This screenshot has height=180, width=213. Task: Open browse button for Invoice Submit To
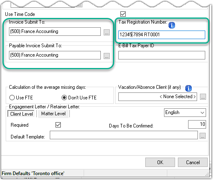106,32
